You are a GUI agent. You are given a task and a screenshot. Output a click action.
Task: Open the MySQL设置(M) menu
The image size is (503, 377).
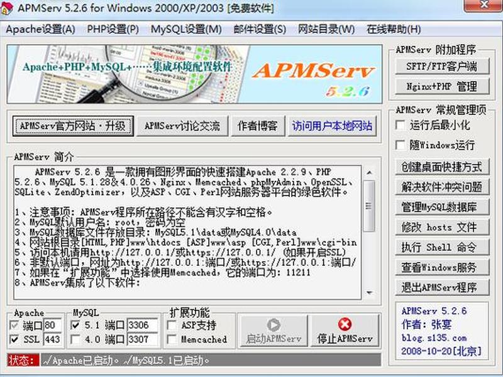(x=186, y=29)
